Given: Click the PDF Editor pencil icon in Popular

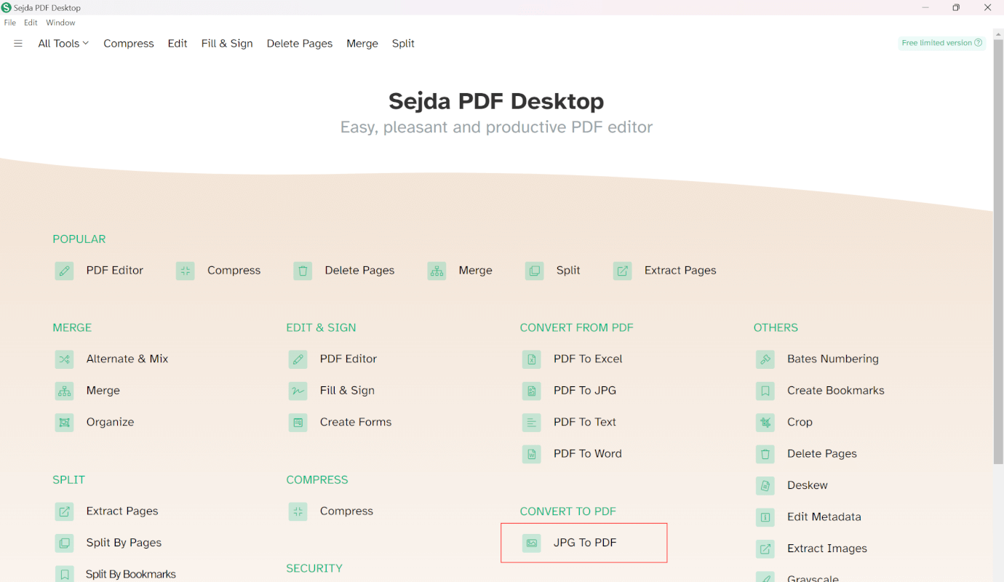Looking at the screenshot, I should (65, 271).
